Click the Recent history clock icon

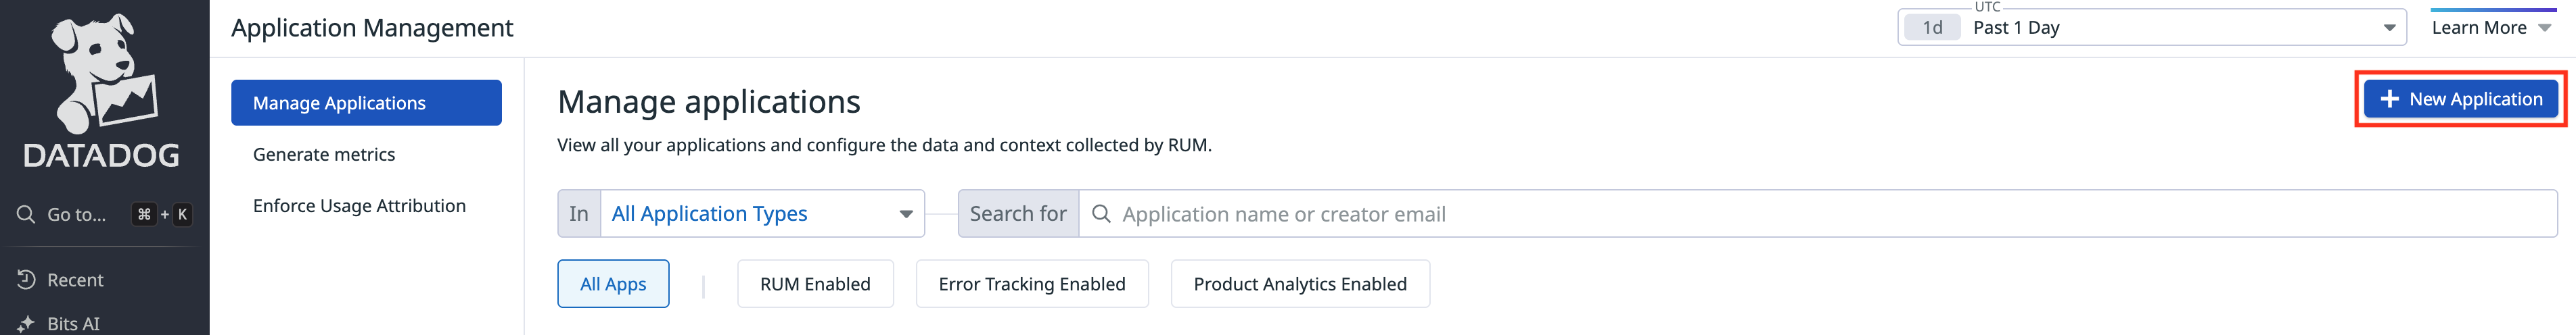(27, 280)
